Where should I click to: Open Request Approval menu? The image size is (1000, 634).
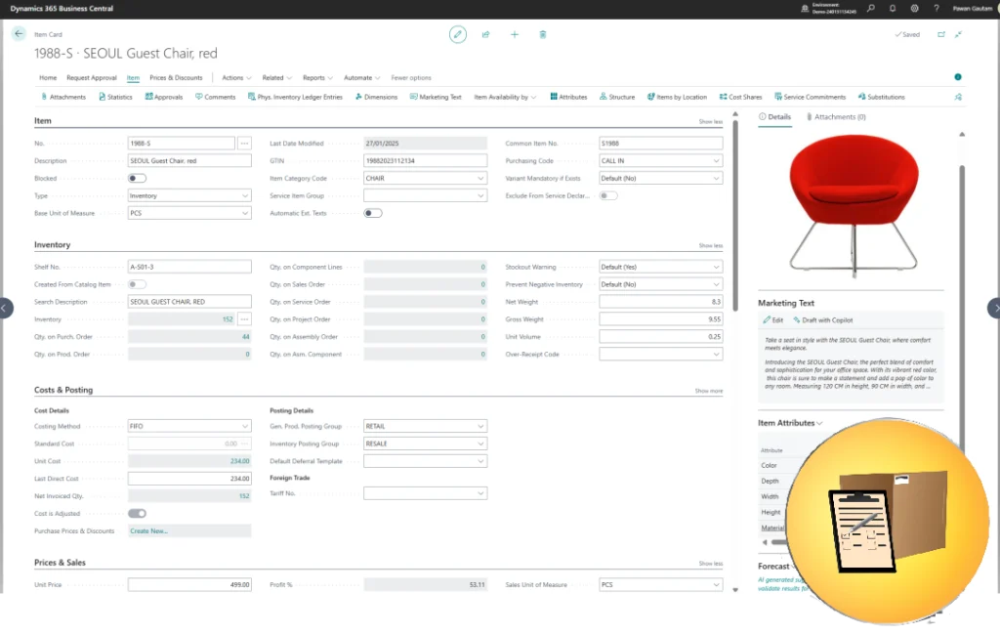click(91, 78)
